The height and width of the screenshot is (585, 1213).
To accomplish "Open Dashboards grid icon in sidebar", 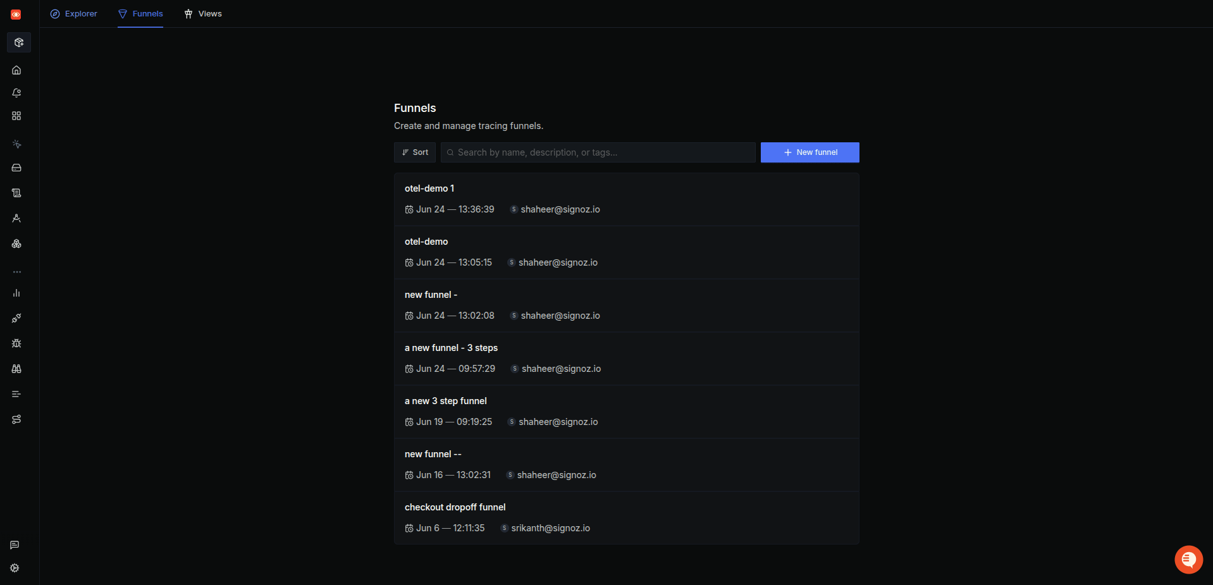I will 16,116.
